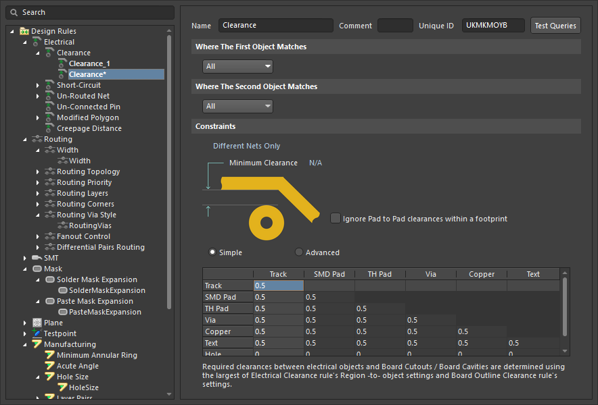This screenshot has height=405, width=598.
Task: Click the Routing category icon
Action: pyautogui.click(x=37, y=139)
